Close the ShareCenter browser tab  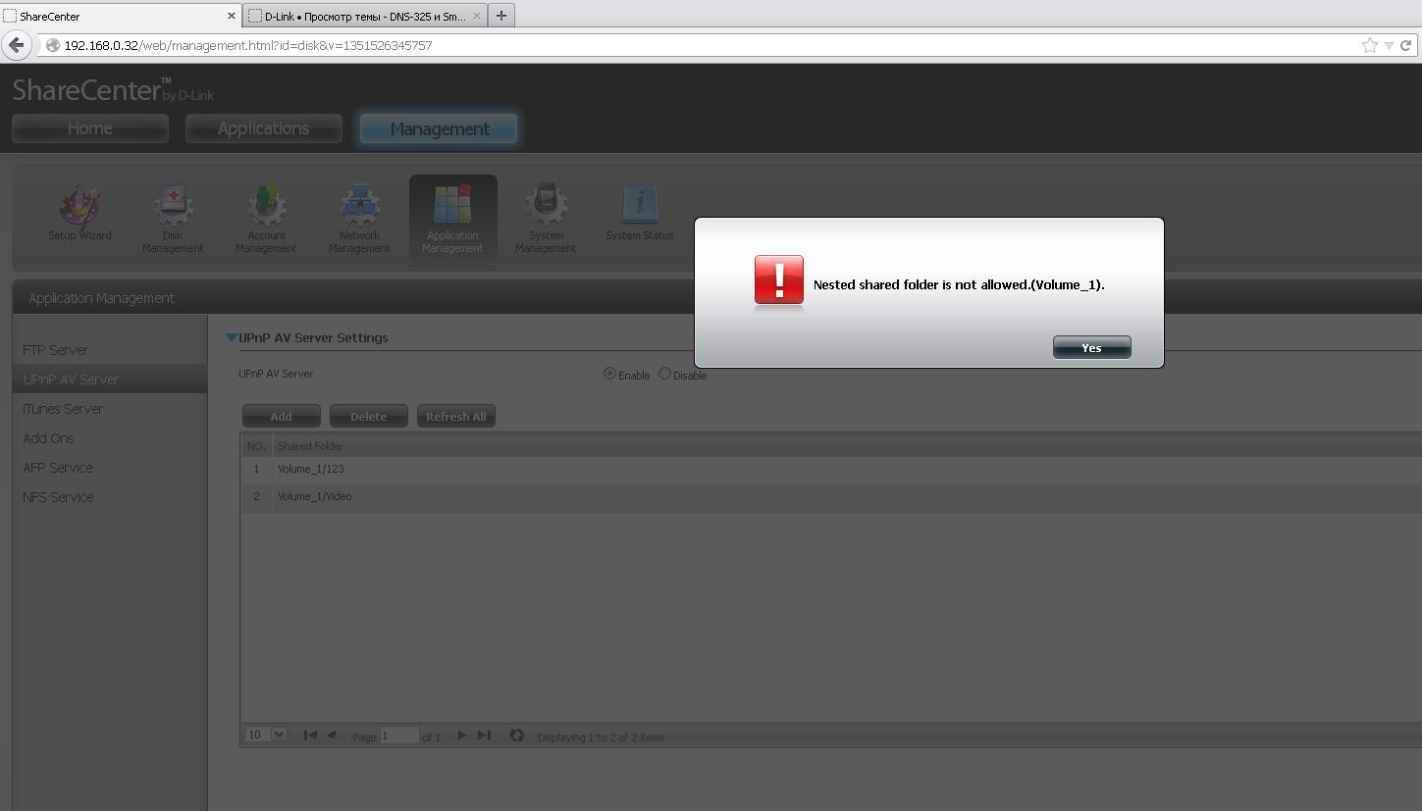[232, 16]
